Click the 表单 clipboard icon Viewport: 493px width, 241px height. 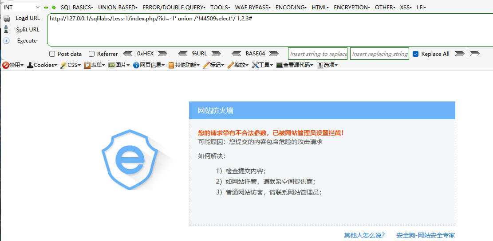coord(87,65)
